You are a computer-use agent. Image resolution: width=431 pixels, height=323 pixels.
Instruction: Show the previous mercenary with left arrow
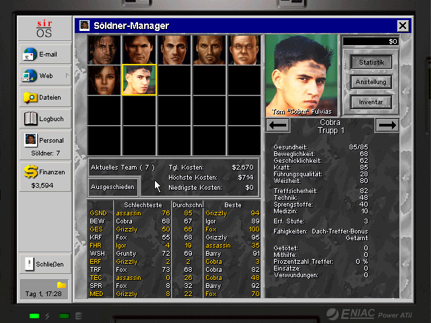click(278, 124)
